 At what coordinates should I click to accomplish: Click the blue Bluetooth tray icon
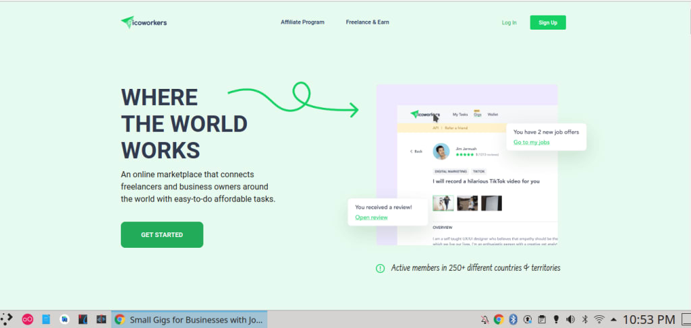click(x=513, y=319)
